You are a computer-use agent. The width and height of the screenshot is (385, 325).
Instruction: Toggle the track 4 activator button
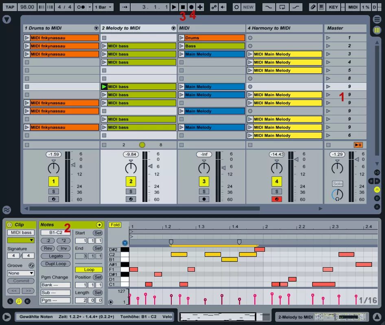[x=277, y=182]
